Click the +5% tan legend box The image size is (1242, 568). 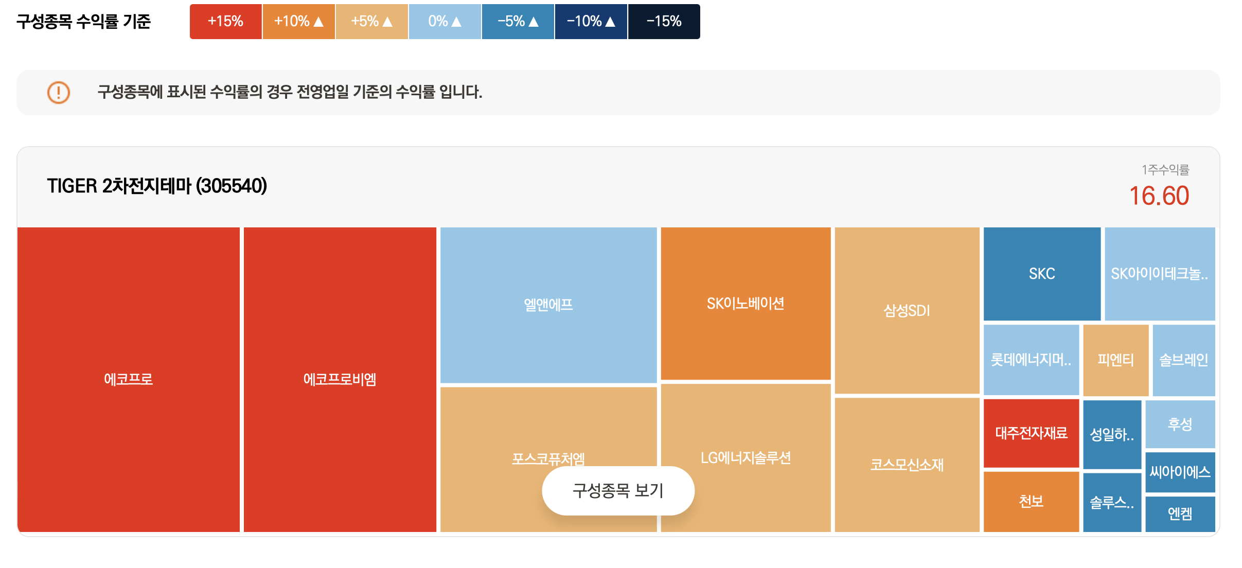coord(371,22)
